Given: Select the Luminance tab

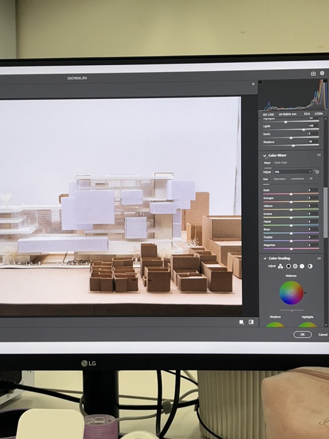Looking at the screenshot, I should click(x=297, y=179).
